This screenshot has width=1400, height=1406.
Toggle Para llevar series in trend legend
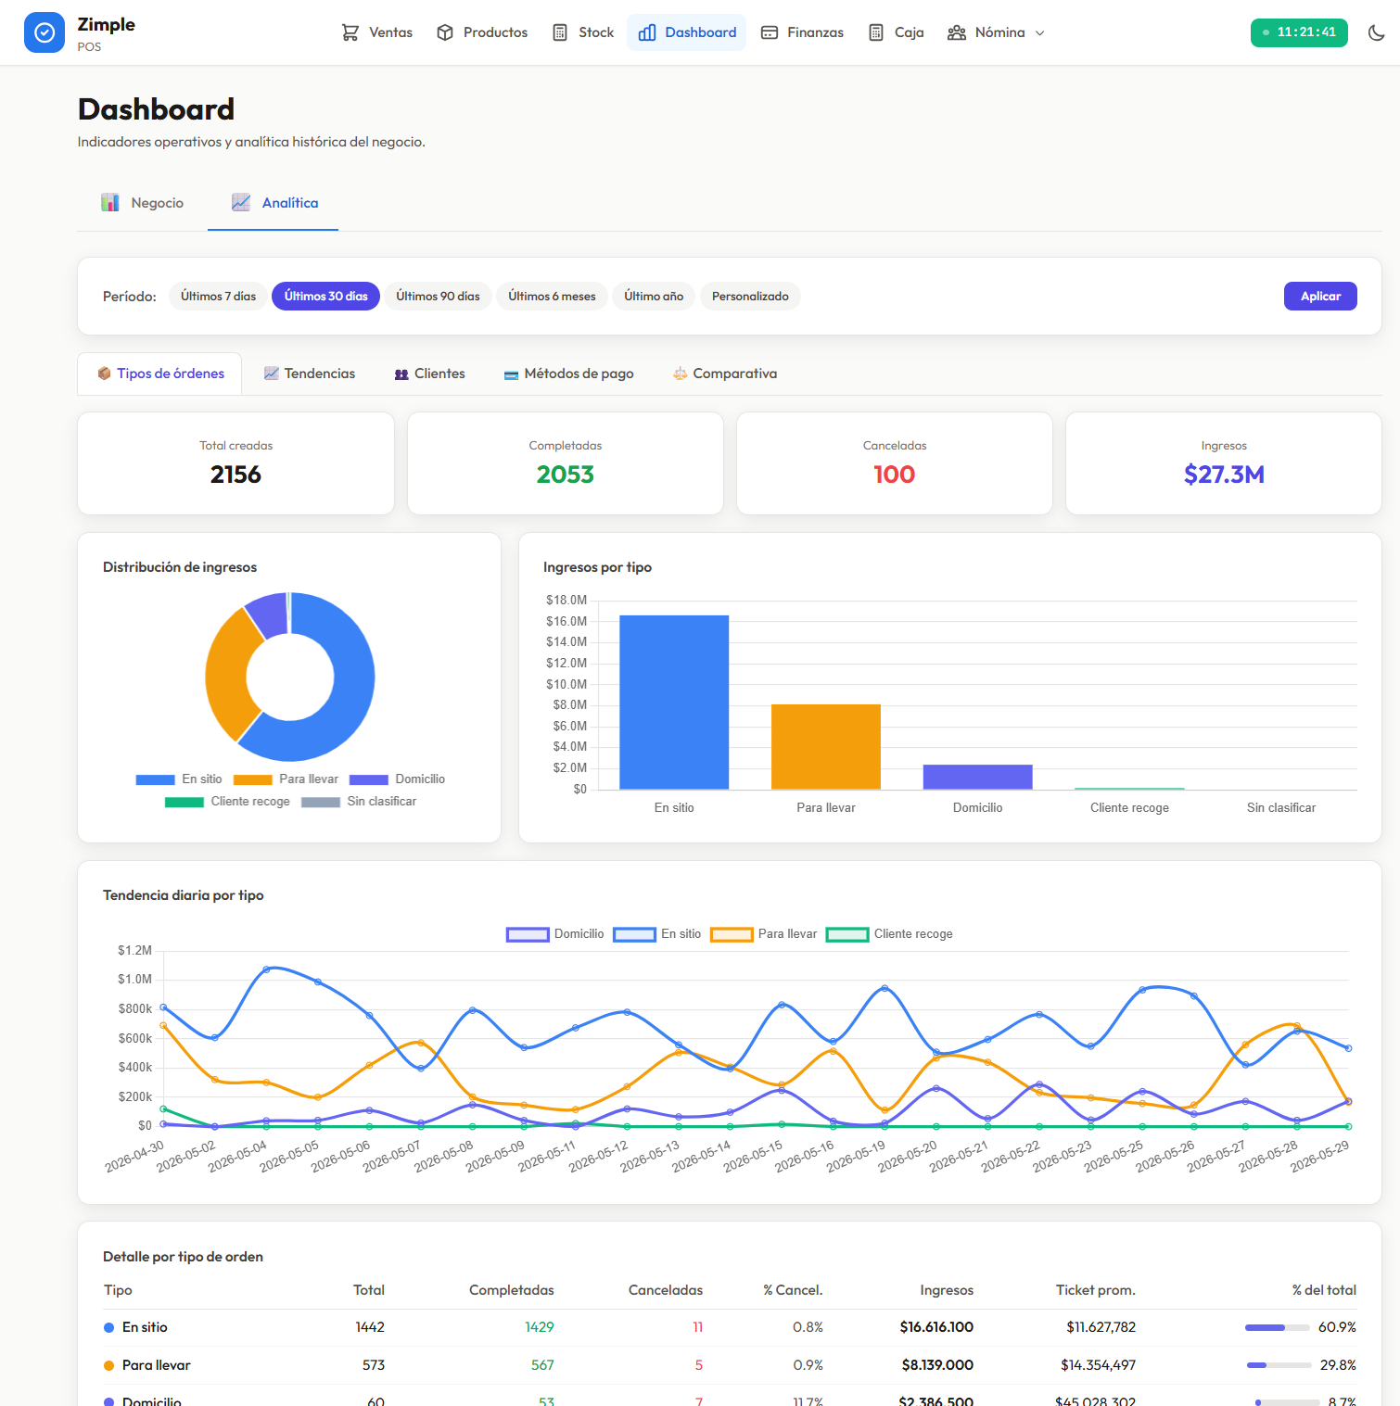pyautogui.click(x=763, y=934)
